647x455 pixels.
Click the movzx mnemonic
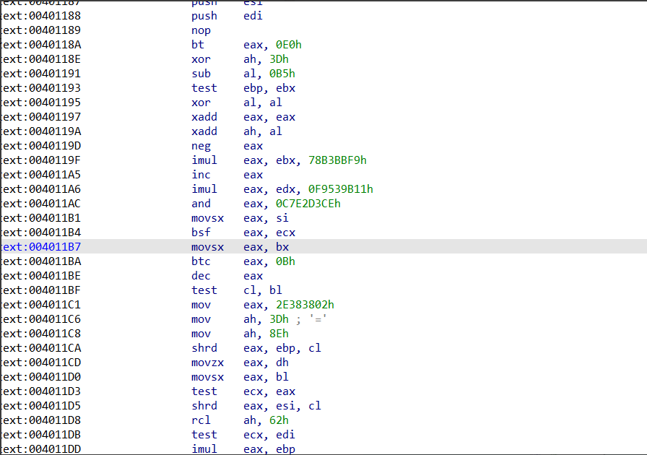coord(207,363)
